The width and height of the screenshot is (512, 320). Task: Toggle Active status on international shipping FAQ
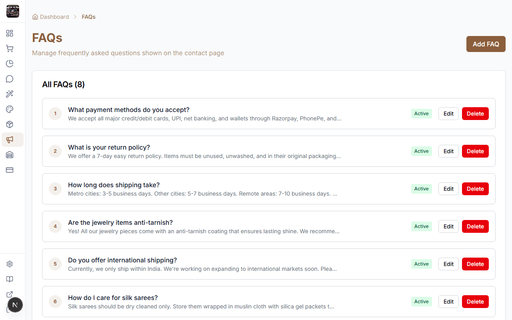point(421,264)
